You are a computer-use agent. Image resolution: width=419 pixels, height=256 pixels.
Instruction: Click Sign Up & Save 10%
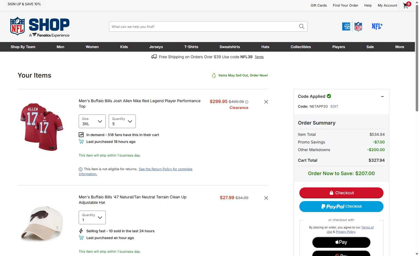click(x=24, y=4)
